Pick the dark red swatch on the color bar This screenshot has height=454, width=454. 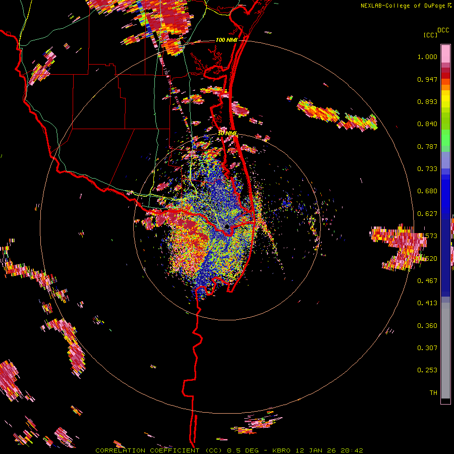tap(445, 76)
